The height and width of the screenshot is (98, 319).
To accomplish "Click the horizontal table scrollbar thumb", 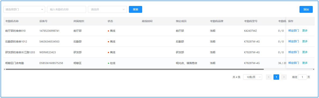I will click(x=135, y=69).
